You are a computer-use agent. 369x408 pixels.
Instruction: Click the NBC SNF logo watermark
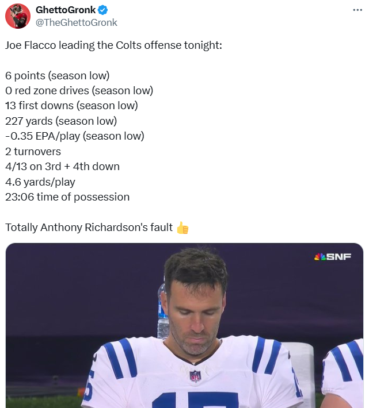[333, 257]
